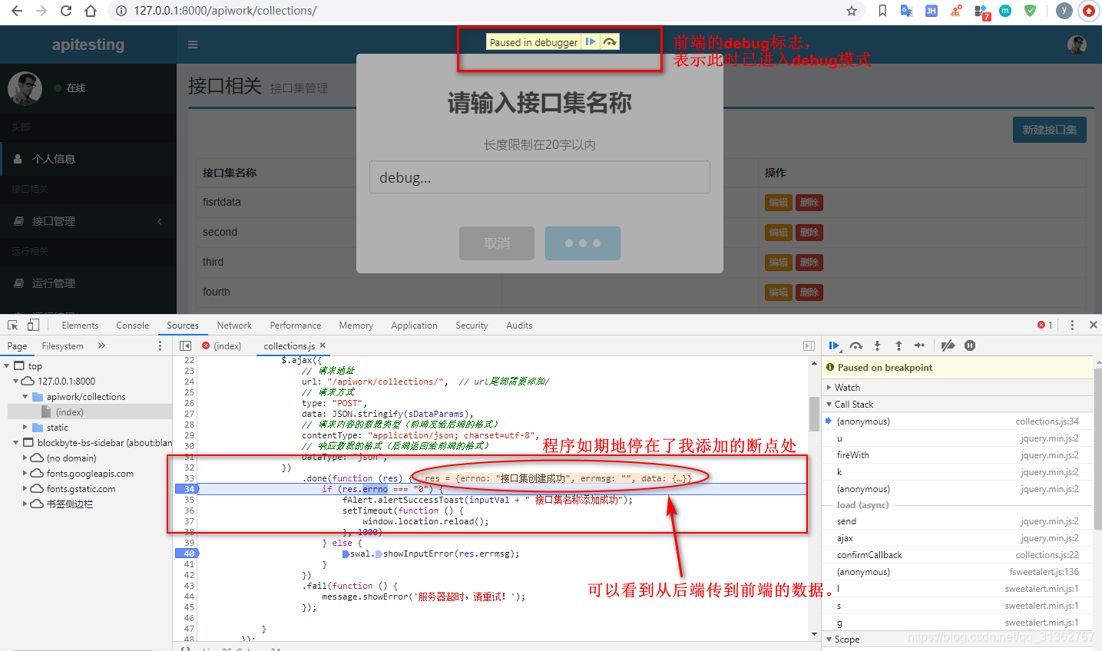This screenshot has height=651, width=1102.
Task: Select Step into next function call
Action: coord(877,345)
